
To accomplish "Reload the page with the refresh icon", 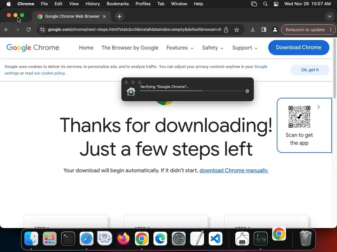I will tap(29, 30).
